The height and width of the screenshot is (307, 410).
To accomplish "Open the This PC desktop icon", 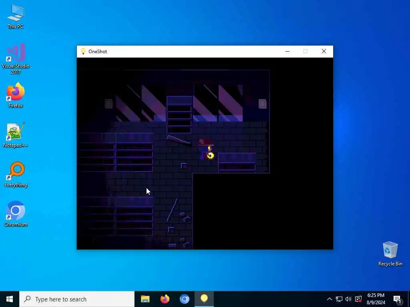I will pyautogui.click(x=16, y=16).
